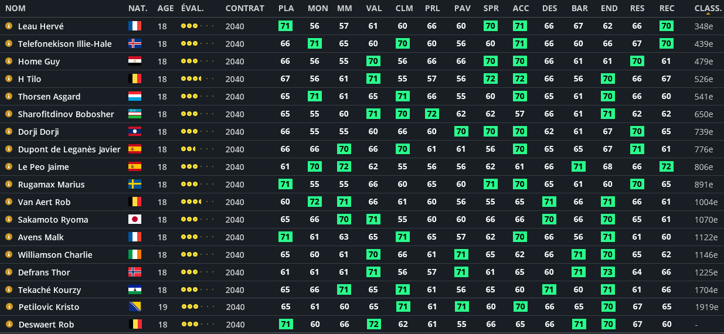Sort by SPR column header
Screen dimensions: 724x334
[491, 8]
